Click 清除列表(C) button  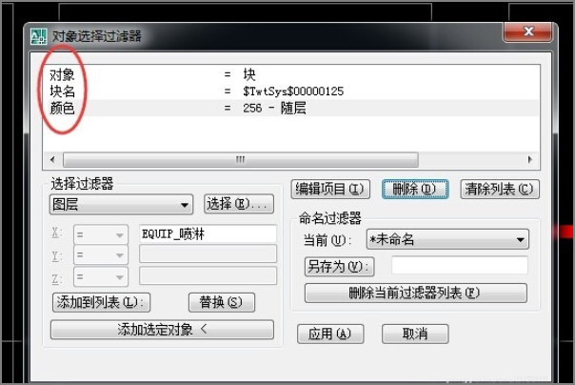coord(500,190)
